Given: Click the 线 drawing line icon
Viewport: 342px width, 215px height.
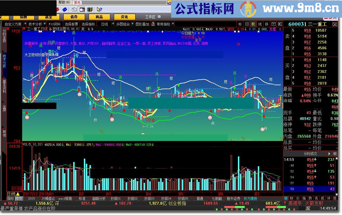Looking at the screenshot, I should coord(260,24).
